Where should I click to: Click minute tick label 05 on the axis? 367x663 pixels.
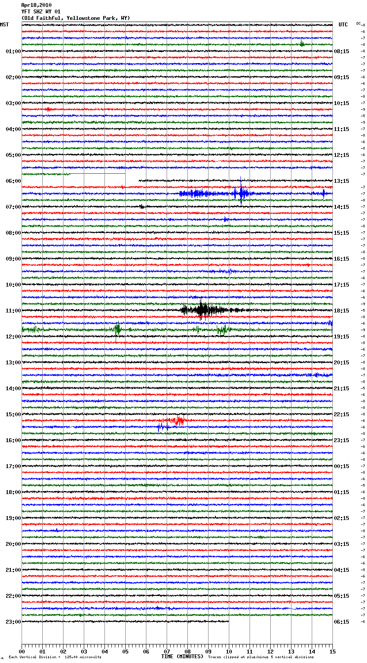(x=125, y=652)
